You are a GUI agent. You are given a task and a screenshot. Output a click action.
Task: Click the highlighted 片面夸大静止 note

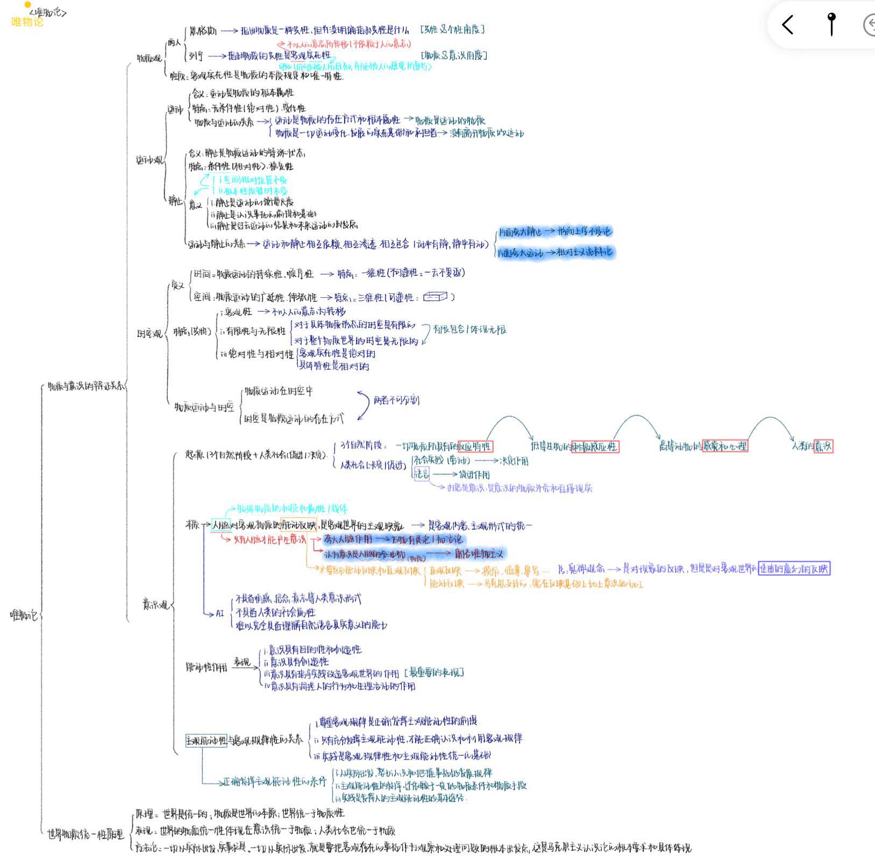tap(520, 232)
